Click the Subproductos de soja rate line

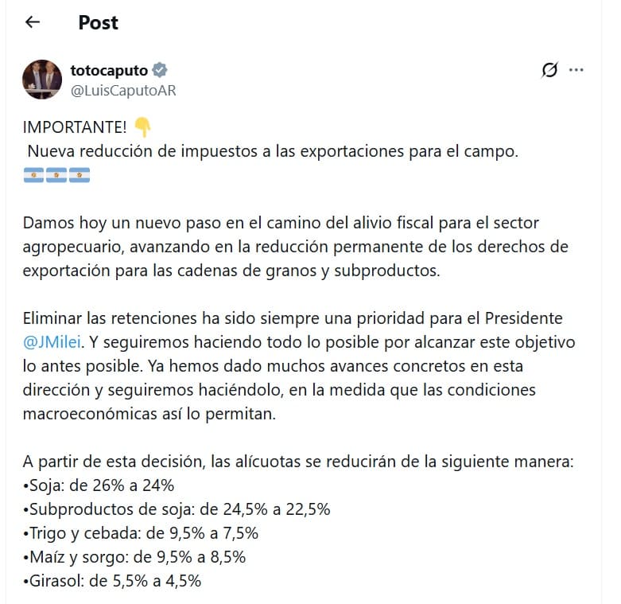click(177, 509)
